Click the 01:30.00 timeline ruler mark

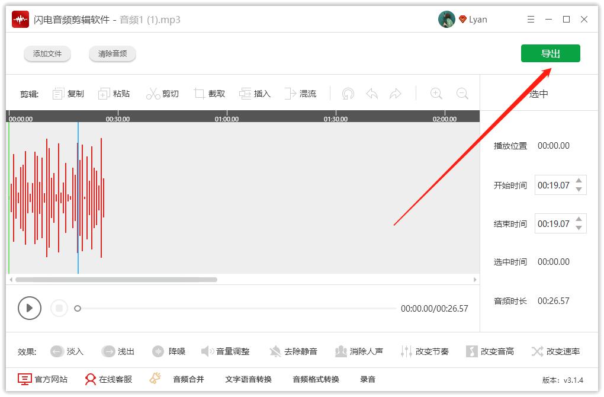pyautogui.click(x=336, y=119)
